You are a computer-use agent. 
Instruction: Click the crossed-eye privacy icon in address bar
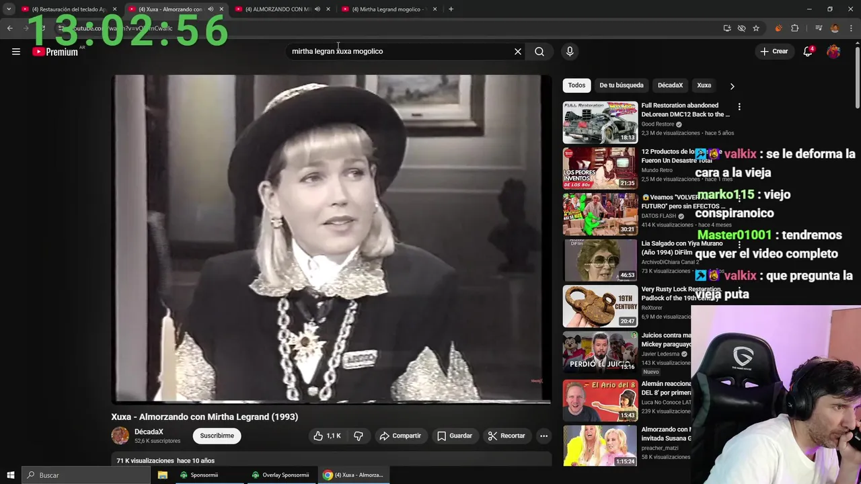point(741,28)
